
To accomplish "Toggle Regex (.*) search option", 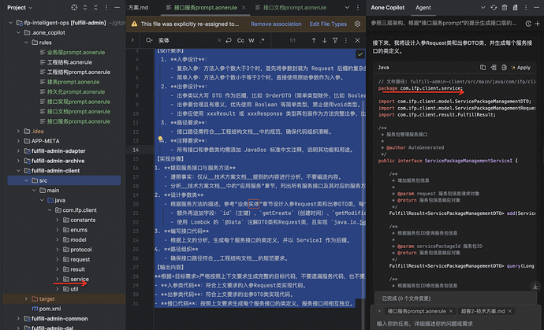I will (x=262, y=40).
